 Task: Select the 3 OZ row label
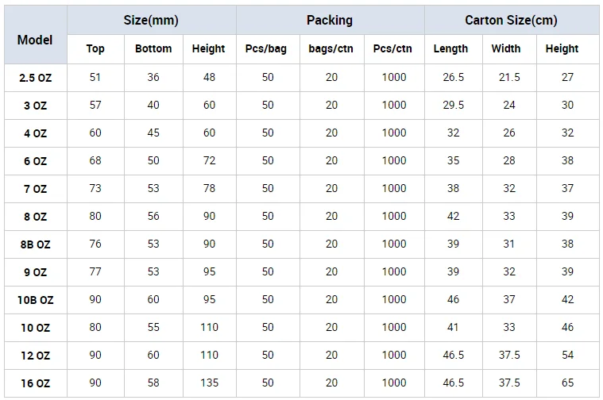[x=35, y=106]
